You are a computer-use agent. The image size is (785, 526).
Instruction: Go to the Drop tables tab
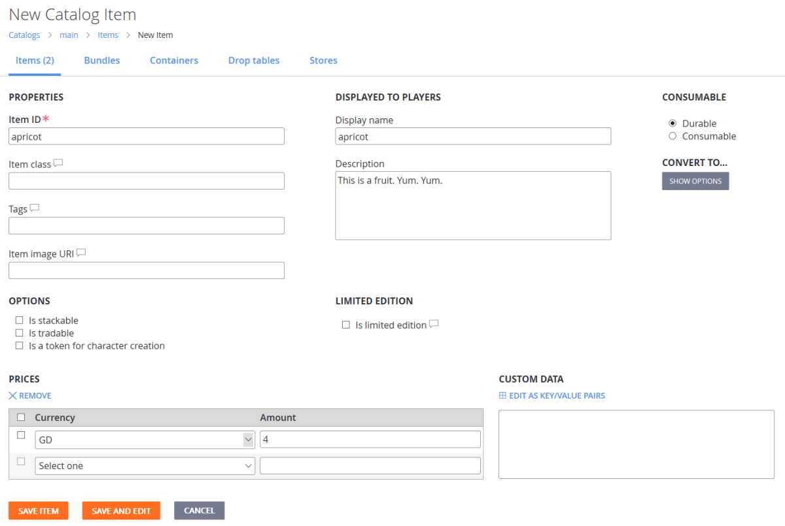pyautogui.click(x=254, y=60)
